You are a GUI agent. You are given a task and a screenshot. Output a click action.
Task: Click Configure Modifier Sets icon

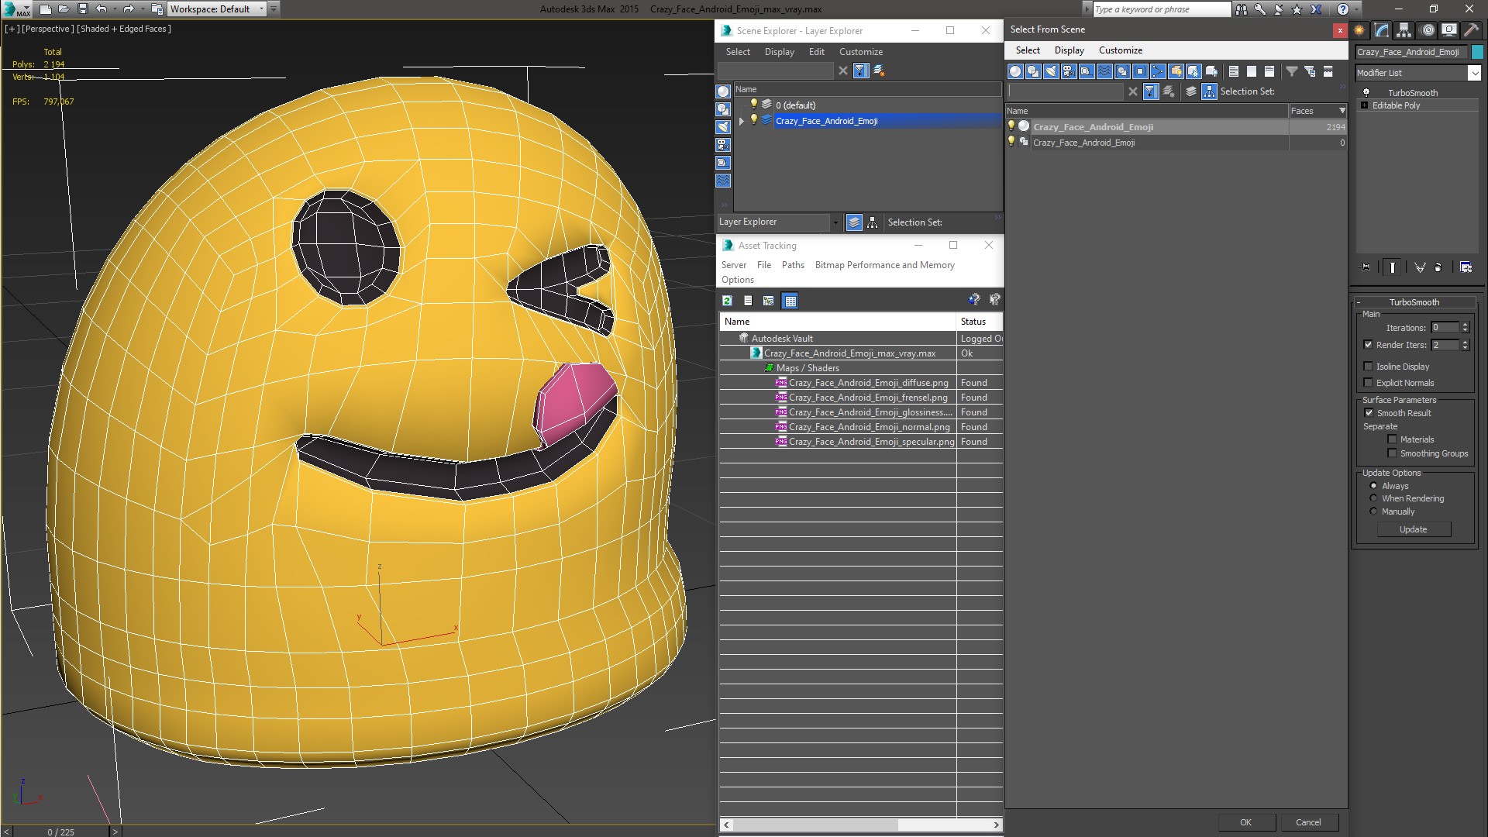(1466, 267)
